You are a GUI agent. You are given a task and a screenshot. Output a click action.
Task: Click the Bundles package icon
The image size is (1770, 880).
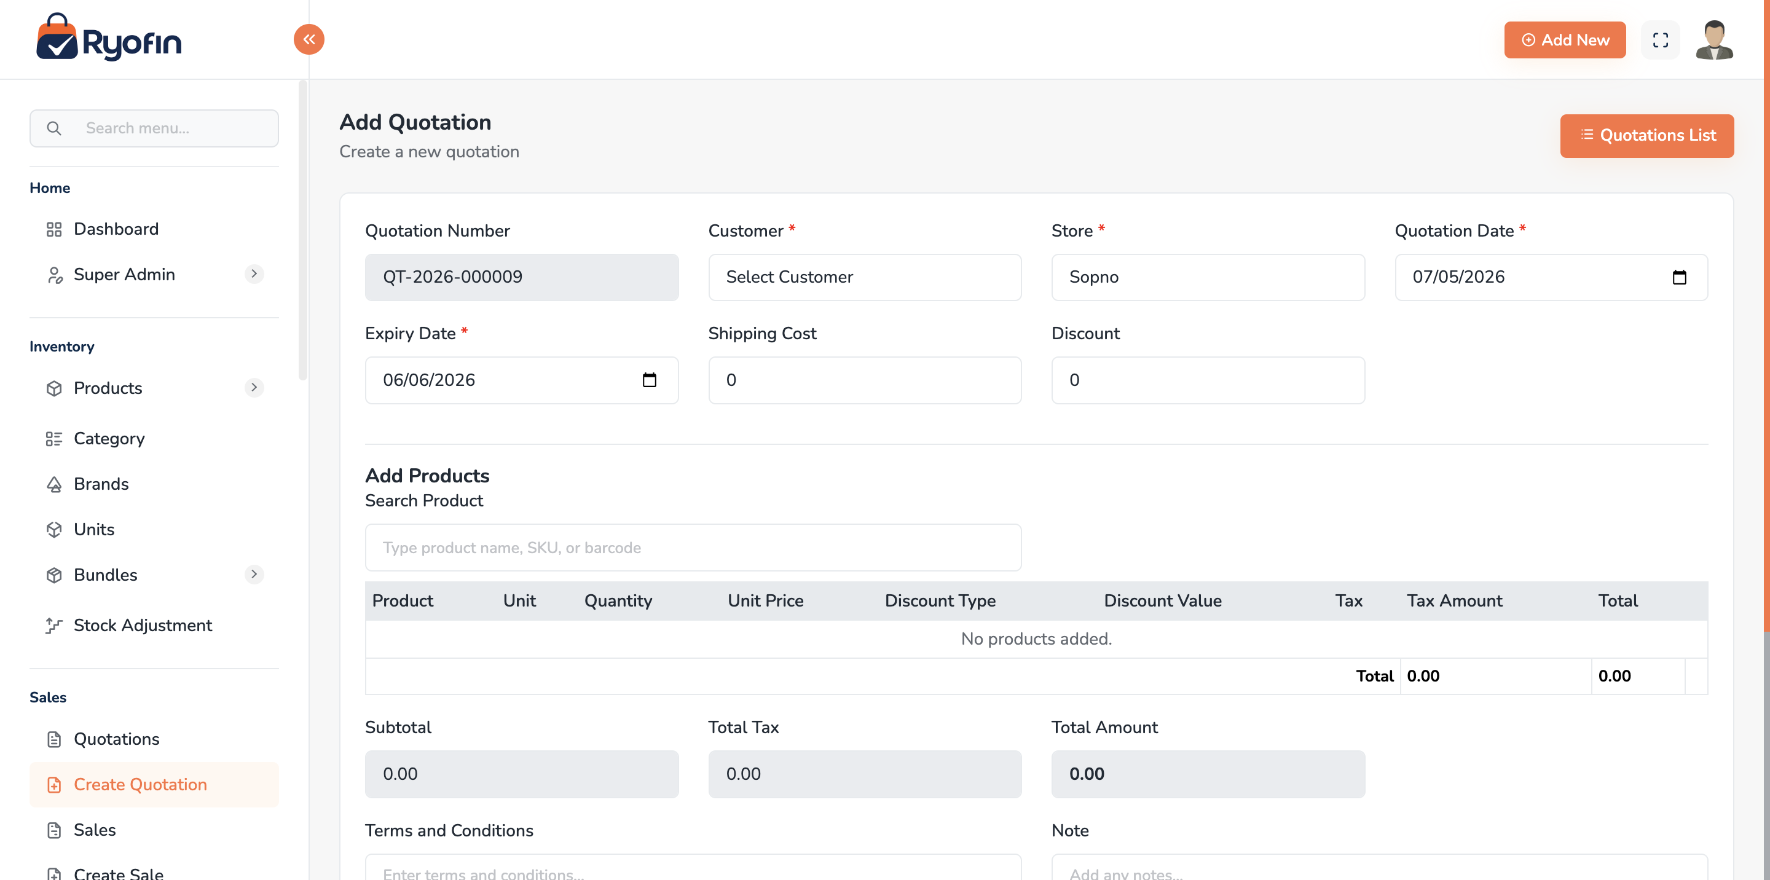pos(53,575)
